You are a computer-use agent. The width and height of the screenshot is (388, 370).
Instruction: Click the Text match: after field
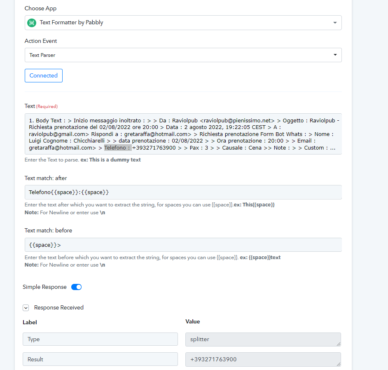point(183,192)
